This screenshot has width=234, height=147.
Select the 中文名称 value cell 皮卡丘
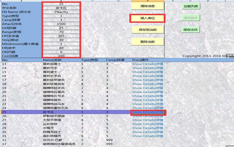(61, 8)
